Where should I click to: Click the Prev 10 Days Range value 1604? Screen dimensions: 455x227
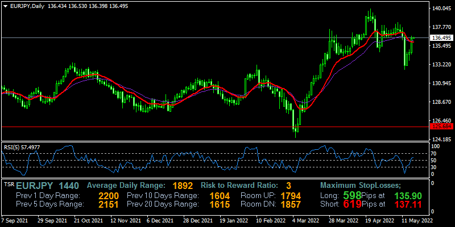(220, 196)
